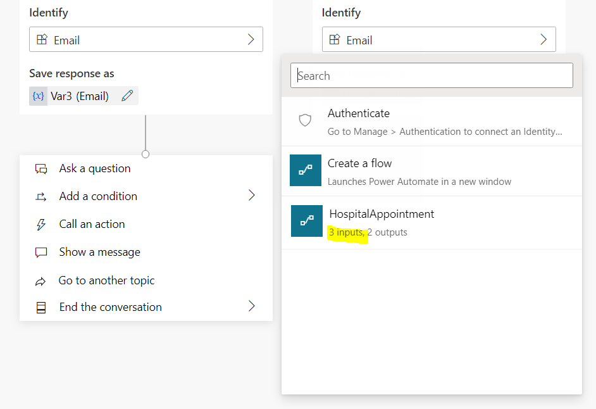Select the Ask a question menu item

click(x=146, y=168)
